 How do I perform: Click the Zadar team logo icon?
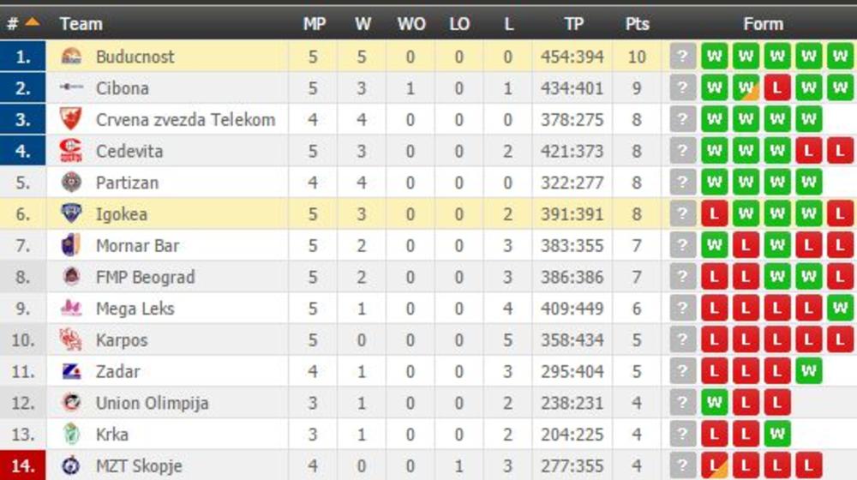[x=71, y=371]
